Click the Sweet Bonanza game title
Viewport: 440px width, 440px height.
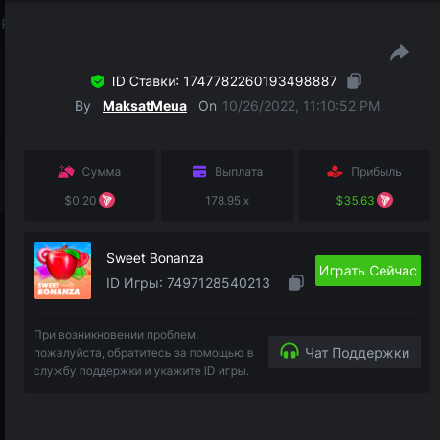tap(155, 258)
